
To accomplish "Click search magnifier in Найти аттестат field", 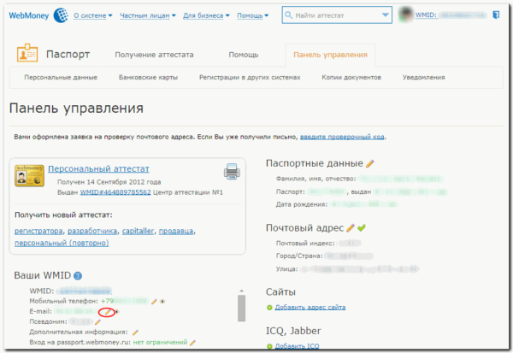I will pos(289,15).
